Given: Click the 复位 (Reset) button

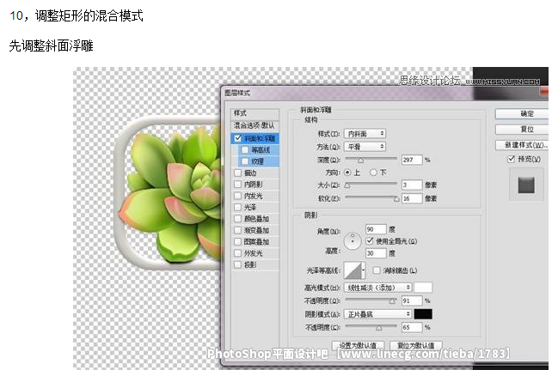Looking at the screenshot, I should [x=522, y=129].
